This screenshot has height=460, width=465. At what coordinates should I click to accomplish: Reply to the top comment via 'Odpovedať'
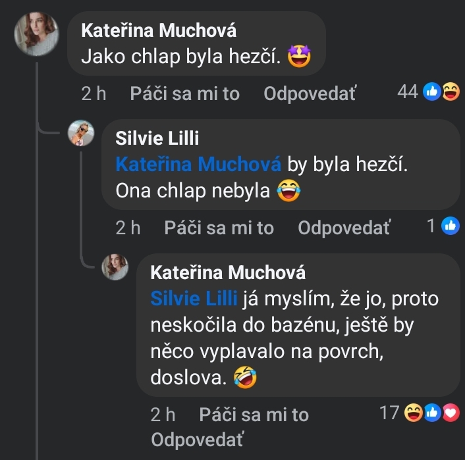click(x=310, y=93)
